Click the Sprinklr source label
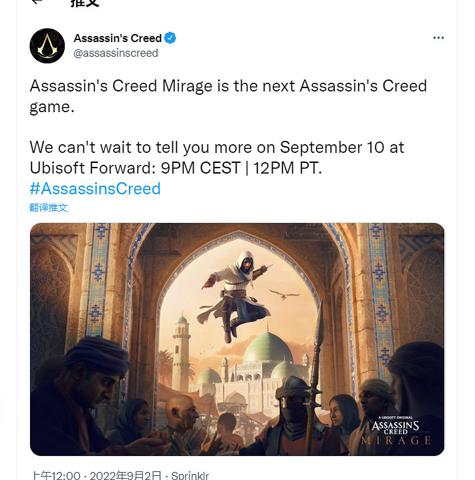The height and width of the screenshot is (480, 475). pyautogui.click(x=190, y=475)
